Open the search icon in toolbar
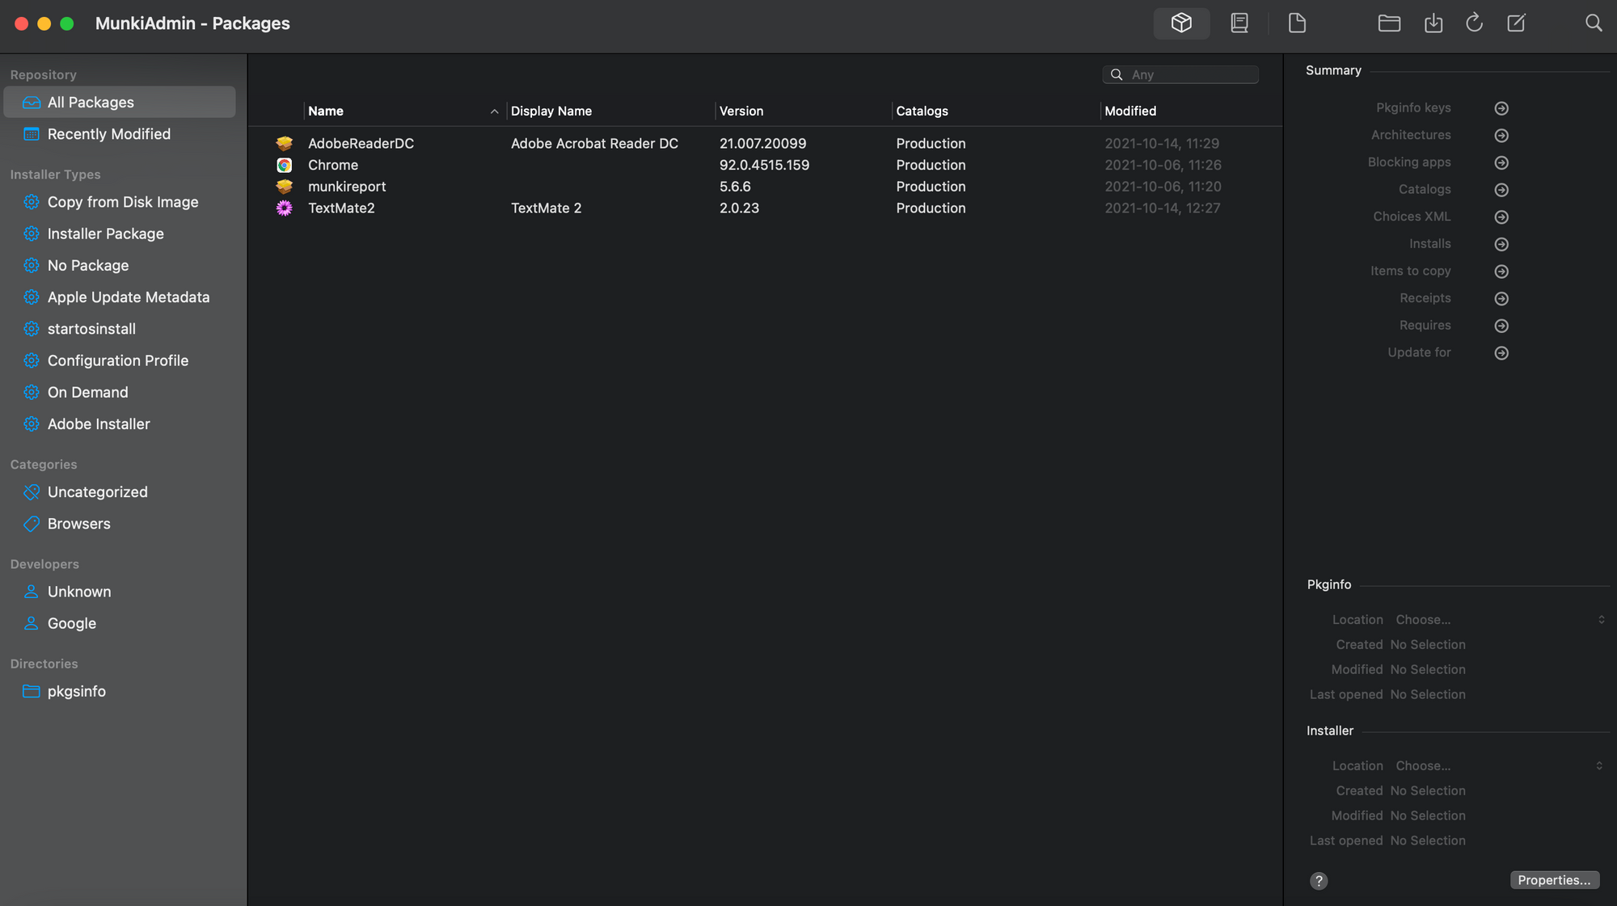The width and height of the screenshot is (1617, 906). click(x=1594, y=23)
